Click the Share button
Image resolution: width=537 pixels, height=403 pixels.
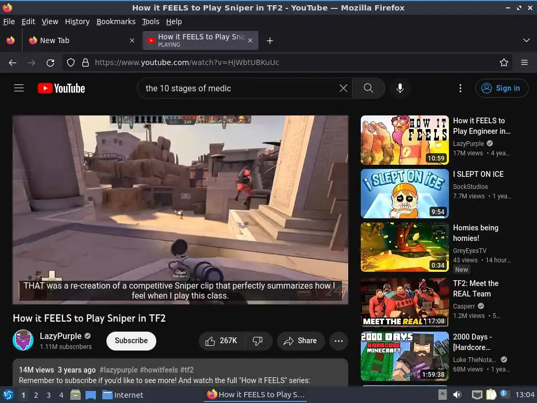[x=300, y=341]
